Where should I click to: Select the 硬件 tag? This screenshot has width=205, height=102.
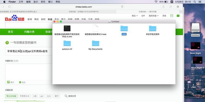(x=57, y=96)
